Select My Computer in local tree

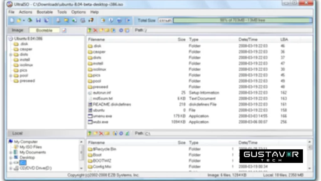(26, 142)
